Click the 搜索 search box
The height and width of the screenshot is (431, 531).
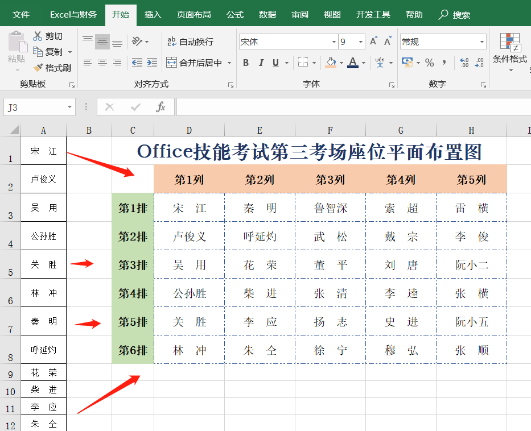[x=455, y=15]
